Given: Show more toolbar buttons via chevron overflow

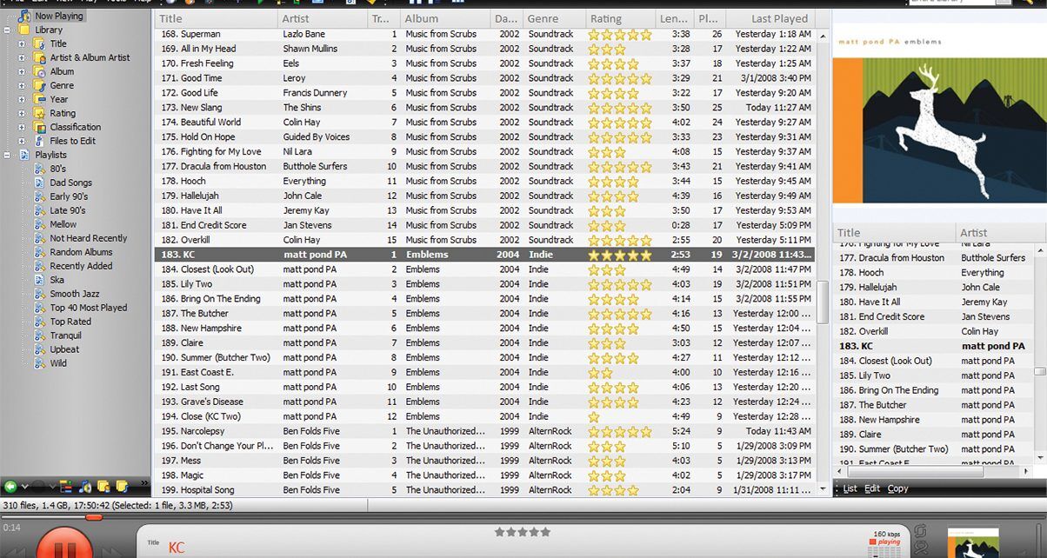Looking at the screenshot, I should pyautogui.click(x=144, y=483).
